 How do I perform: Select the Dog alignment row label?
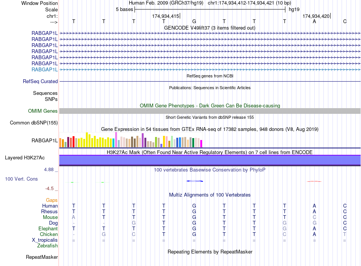(53, 223)
